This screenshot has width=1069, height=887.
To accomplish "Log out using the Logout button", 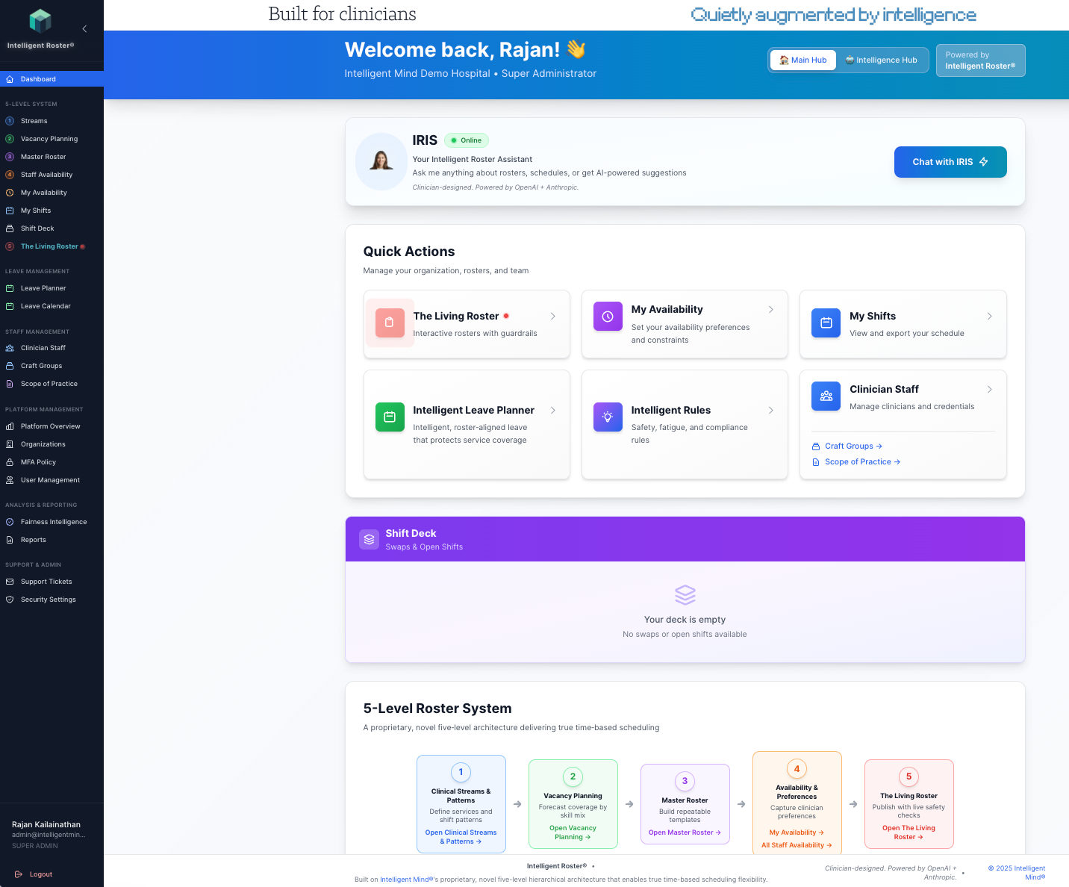I will click(x=40, y=874).
